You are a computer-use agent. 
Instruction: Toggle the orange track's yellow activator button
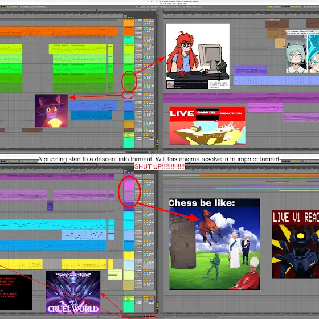point(146,28)
